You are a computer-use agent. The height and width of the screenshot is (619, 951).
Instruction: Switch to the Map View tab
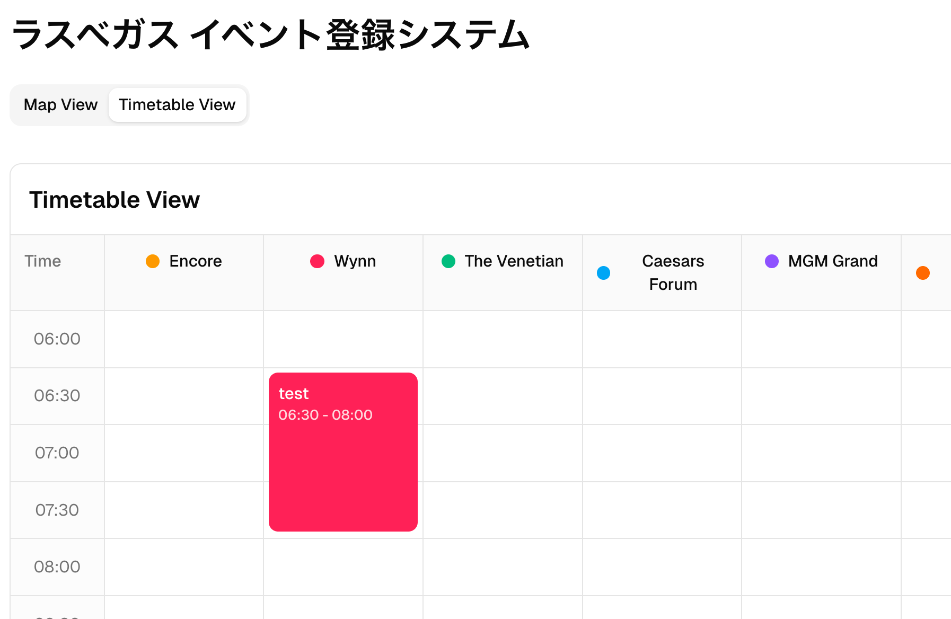pyautogui.click(x=60, y=105)
